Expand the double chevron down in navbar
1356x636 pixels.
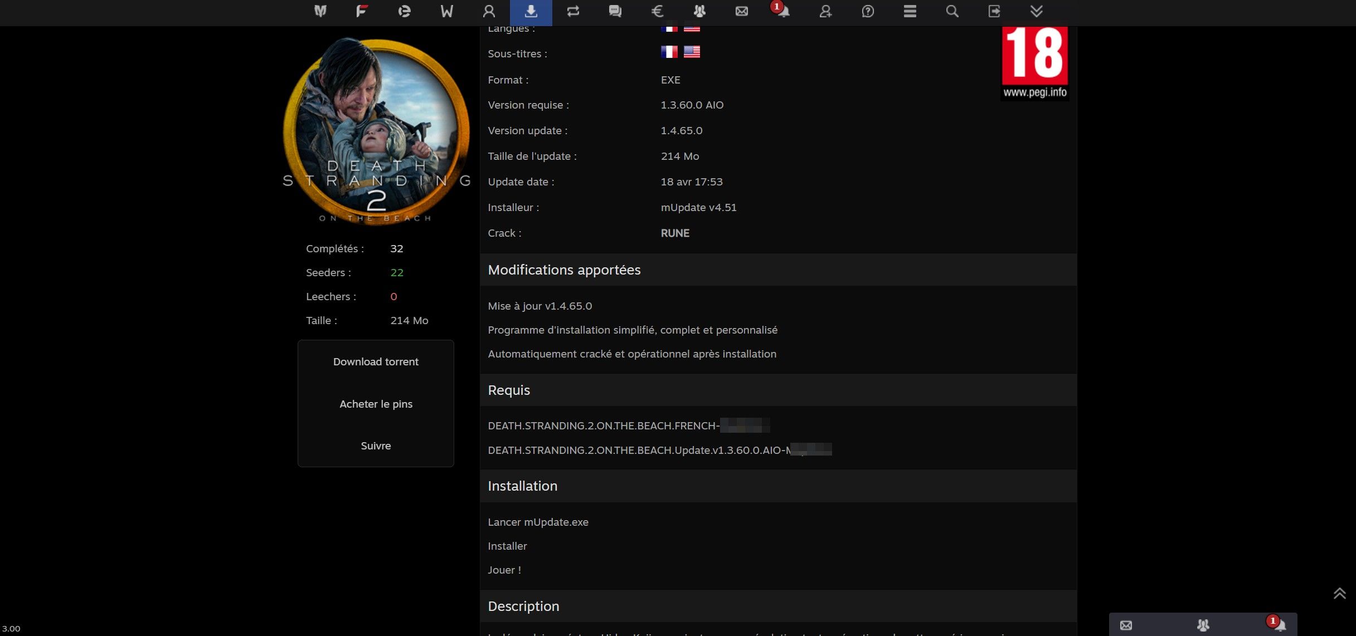[1036, 11]
